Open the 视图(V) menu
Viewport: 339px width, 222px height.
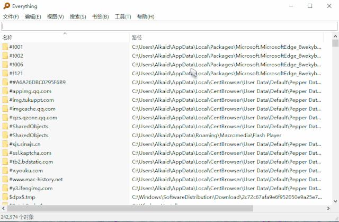tap(55, 16)
